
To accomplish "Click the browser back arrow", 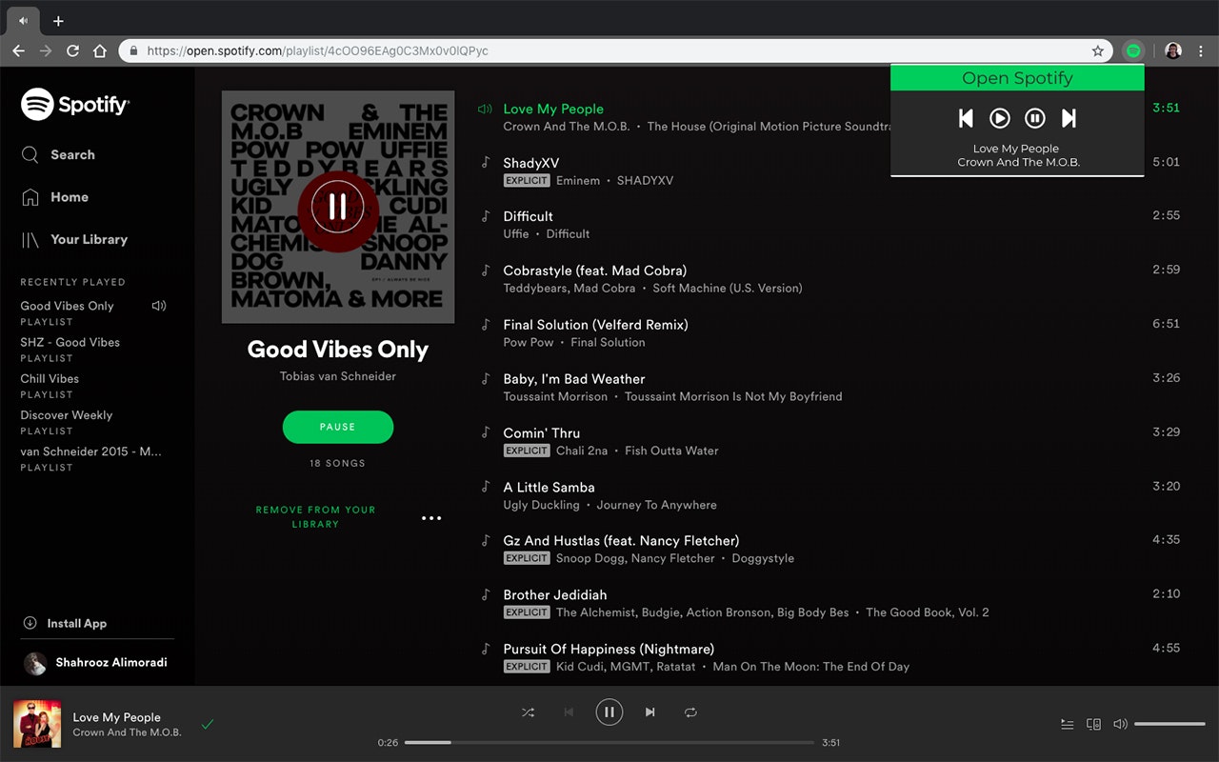I will click(x=18, y=50).
